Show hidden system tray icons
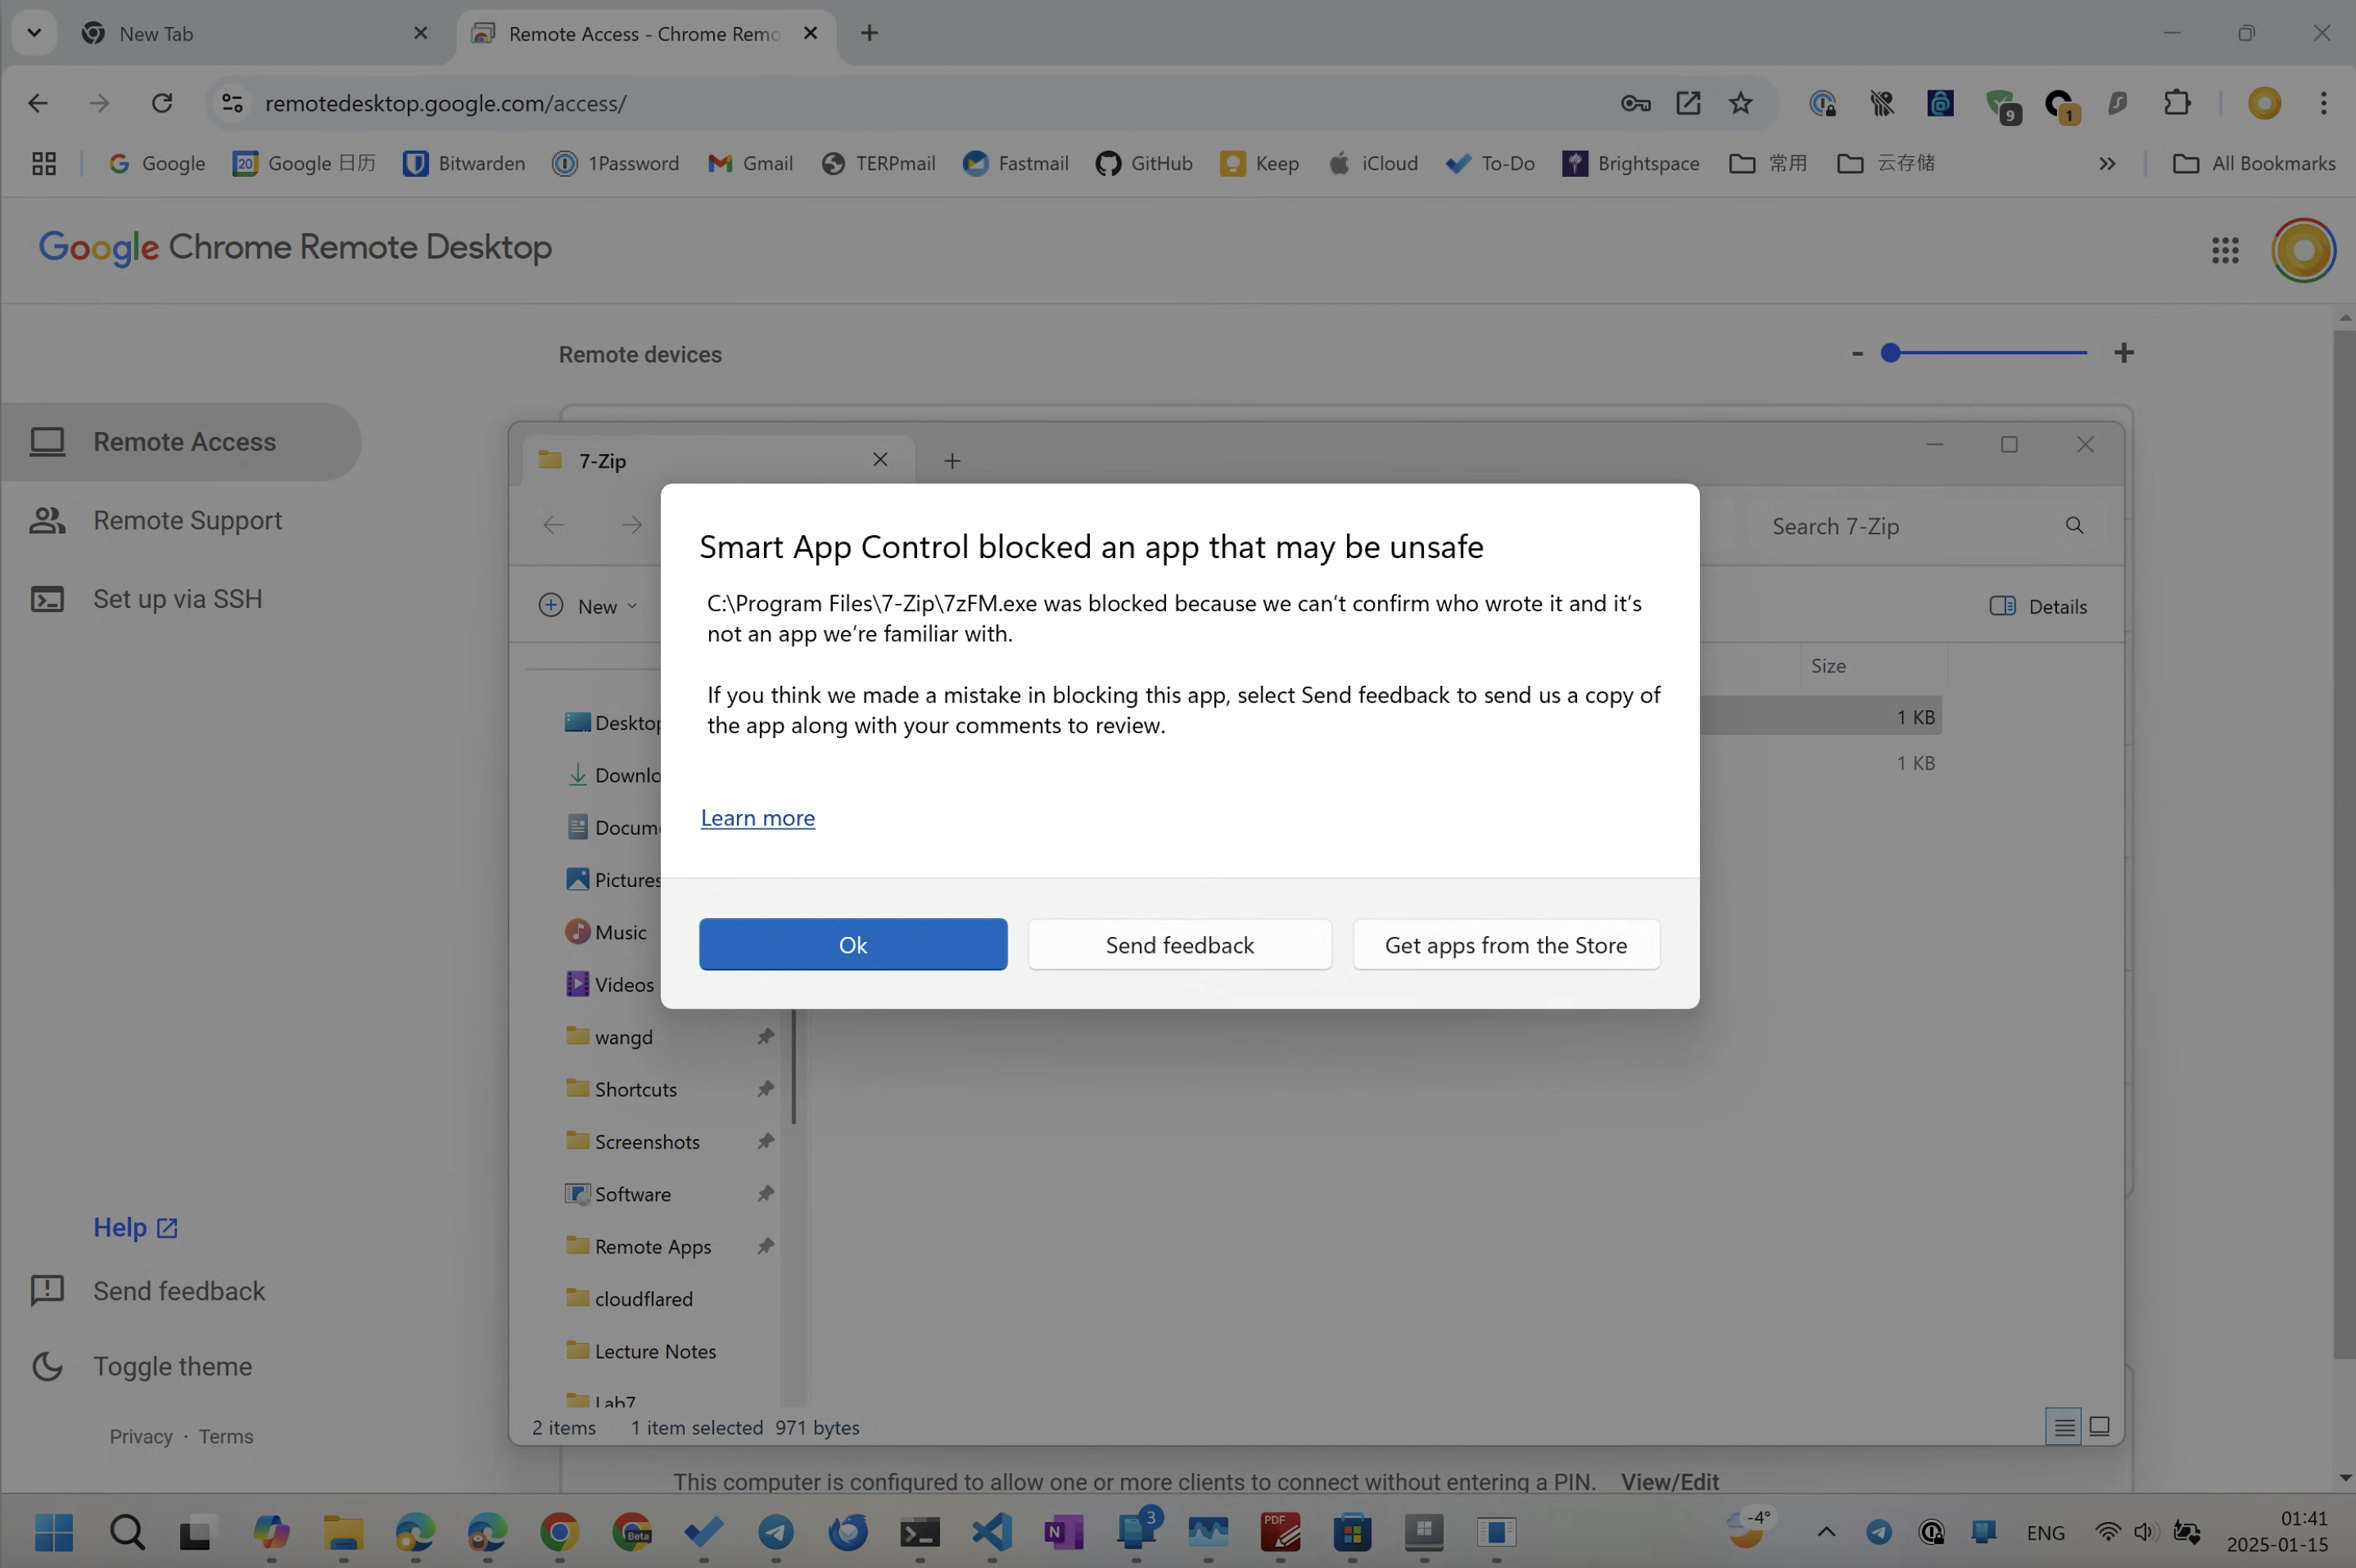The height and width of the screenshot is (1568, 2356). coord(1826,1531)
